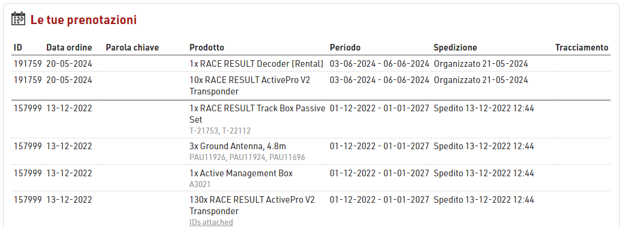Select the ID column header

[x=18, y=48]
